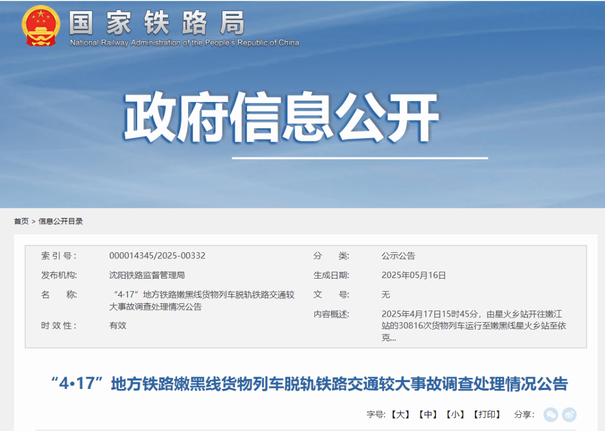Image resolution: width=605 pixels, height=431 pixels.
Task: Select publisher text 沈阳铁路监督管理局
Action: point(147,275)
